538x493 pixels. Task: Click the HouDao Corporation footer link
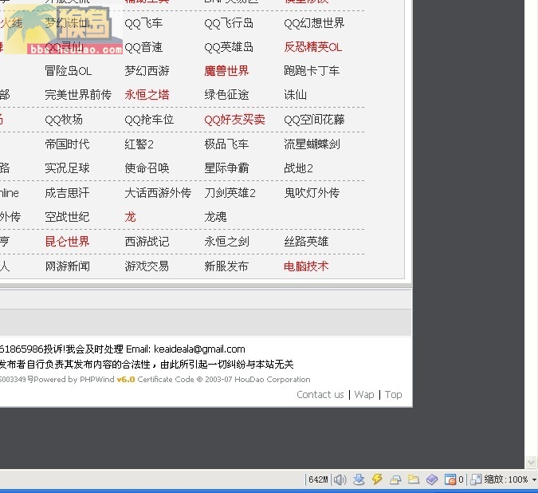coord(272,380)
